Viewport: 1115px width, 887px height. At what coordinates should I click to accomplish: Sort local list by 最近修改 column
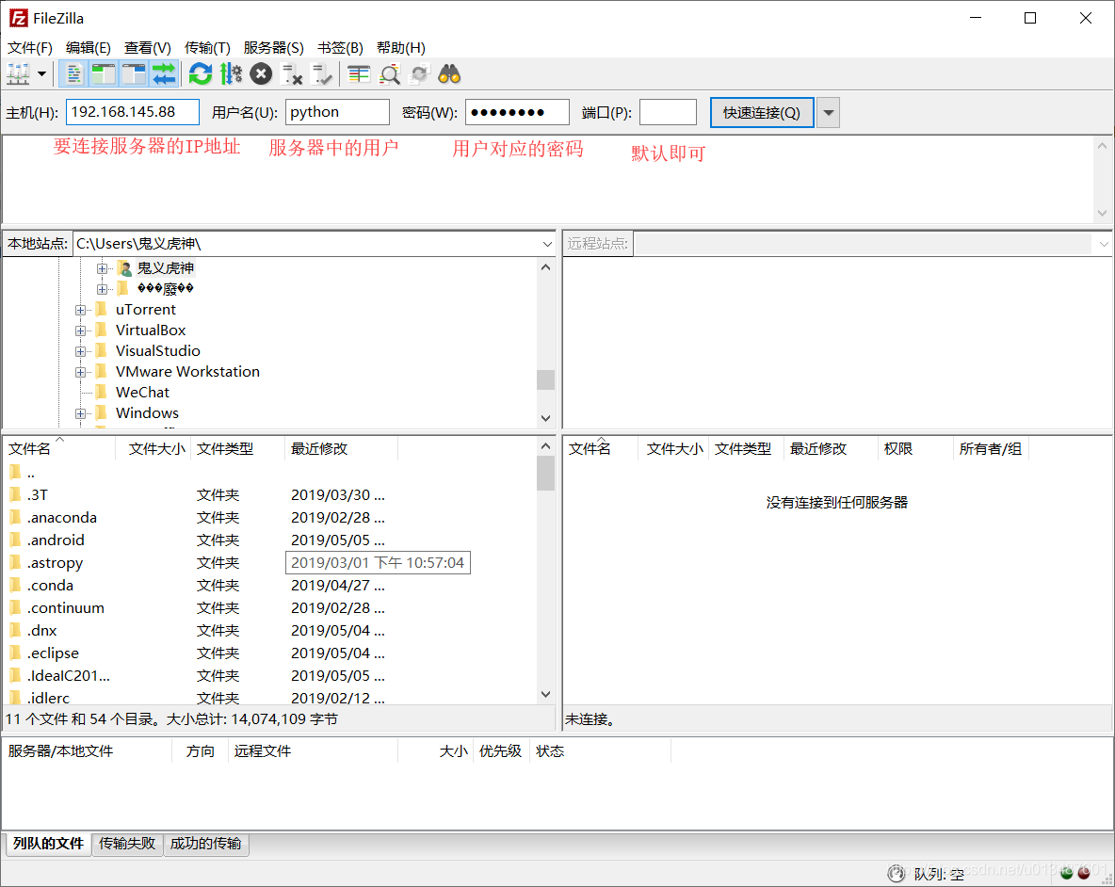point(341,448)
